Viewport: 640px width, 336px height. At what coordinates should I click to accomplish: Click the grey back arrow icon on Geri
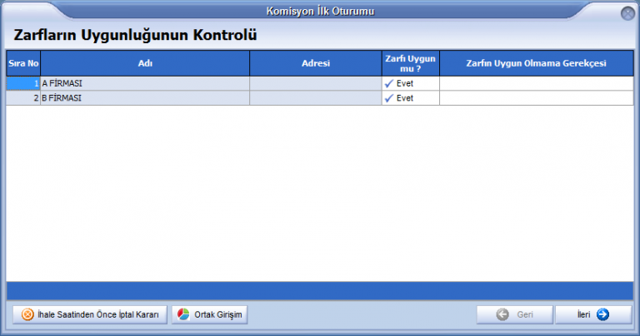click(x=502, y=314)
